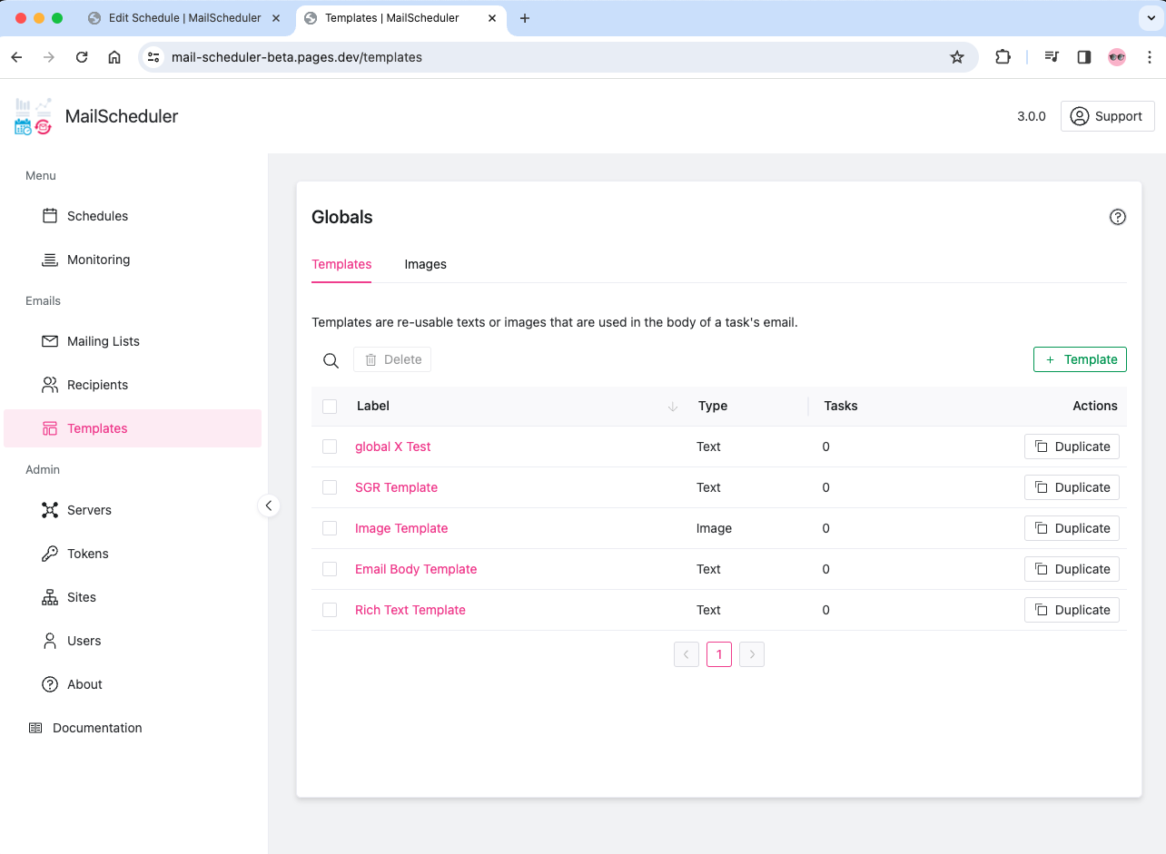The image size is (1166, 854).
Task: Open the help question mark icon
Action: pos(1118,217)
